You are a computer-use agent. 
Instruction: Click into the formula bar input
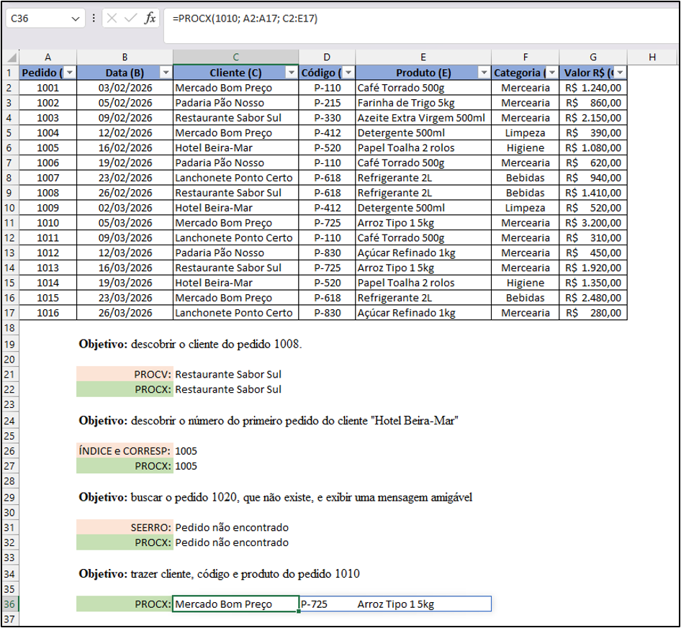point(421,26)
